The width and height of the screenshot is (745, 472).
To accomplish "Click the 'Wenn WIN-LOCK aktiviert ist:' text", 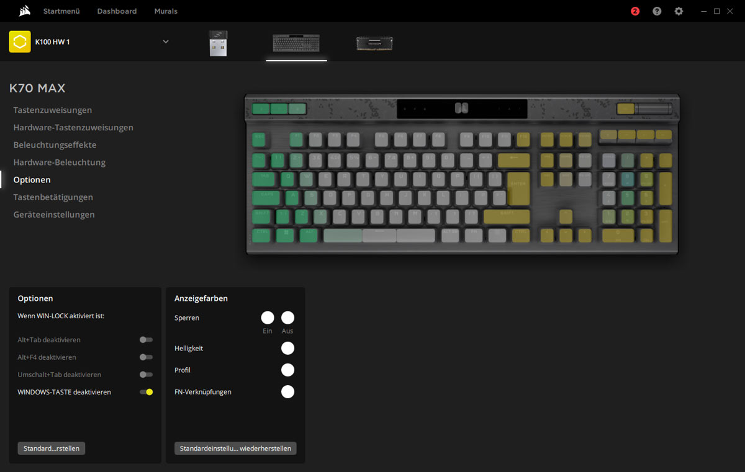I will tap(61, 316).
